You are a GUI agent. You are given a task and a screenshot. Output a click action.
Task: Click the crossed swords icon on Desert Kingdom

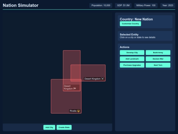pyautogui.click(x=103, y=79)
